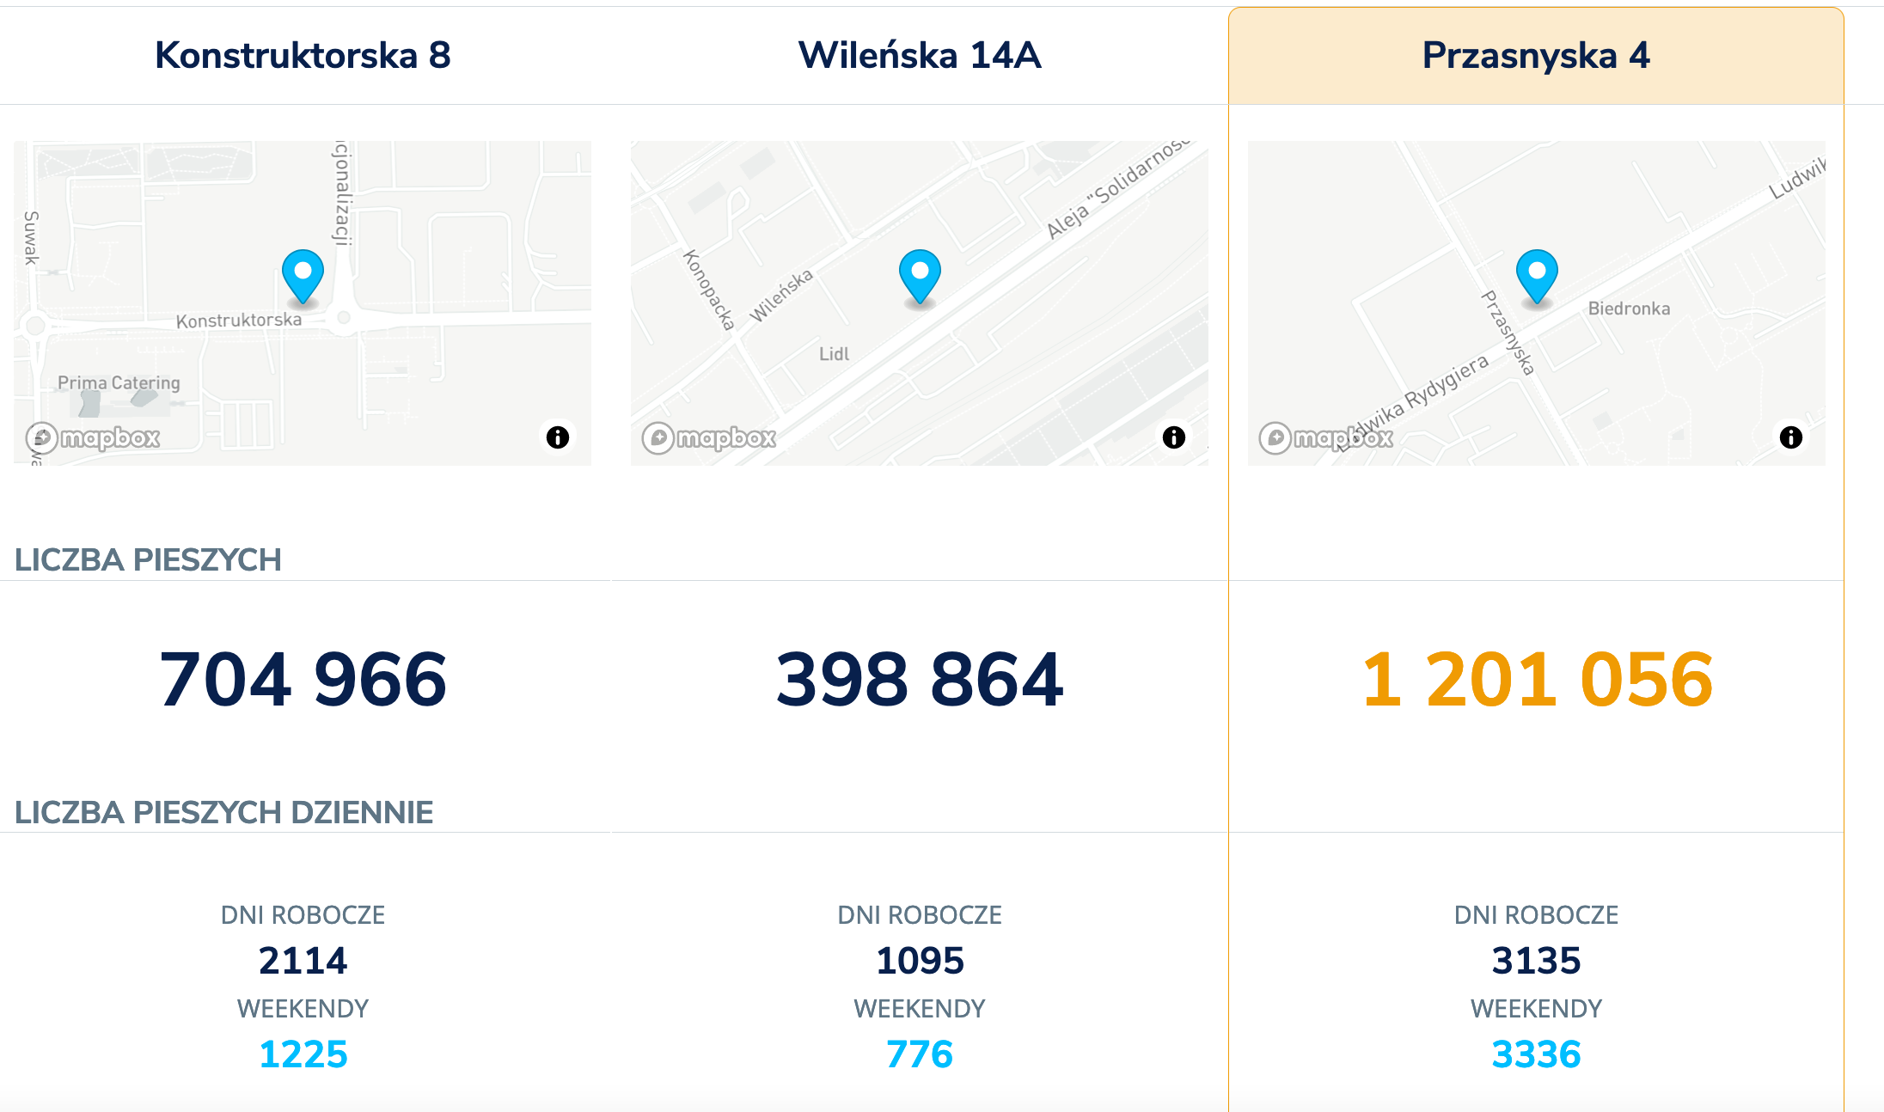Click the 398 864 pedestrian figure
This screenshot has width=1884, height=1112.
click(x=920, y=680)
